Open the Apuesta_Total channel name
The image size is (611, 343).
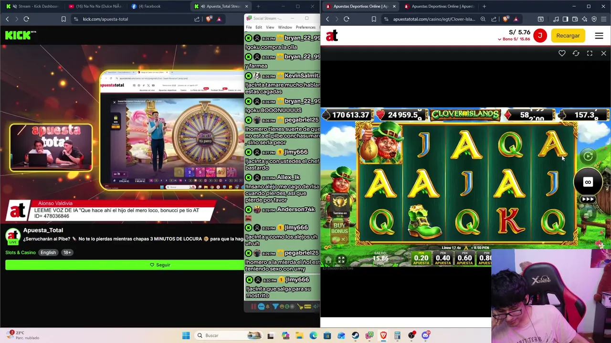click(43, 230)
